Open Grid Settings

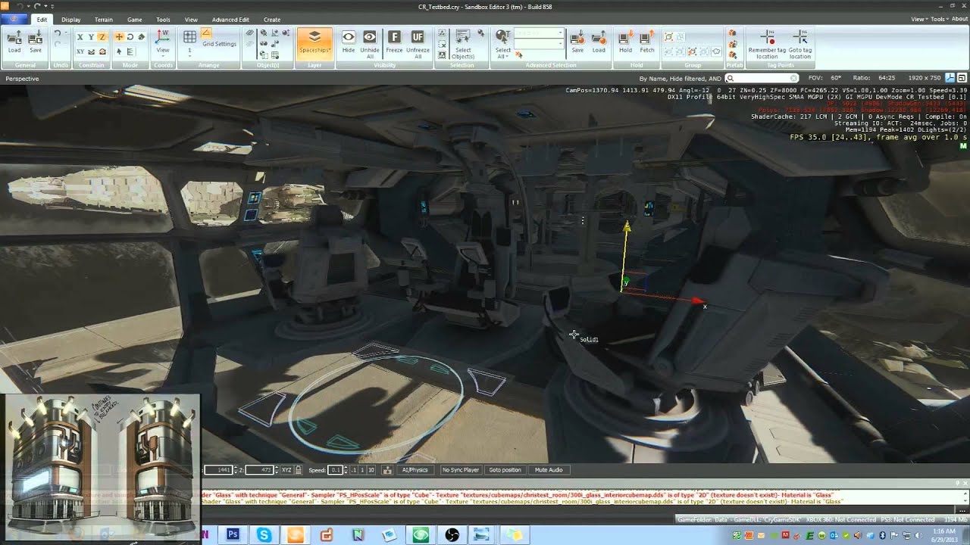(x=219, y=44)
